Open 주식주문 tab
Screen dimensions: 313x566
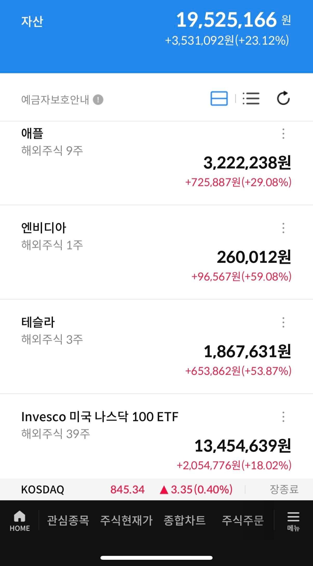click(x=243, y=521)
